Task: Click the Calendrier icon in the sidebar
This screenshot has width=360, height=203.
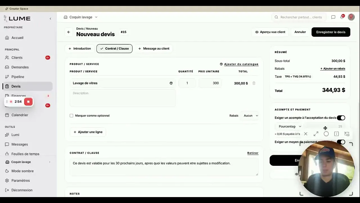Action: pyautogui.click(x=7, y=115)
